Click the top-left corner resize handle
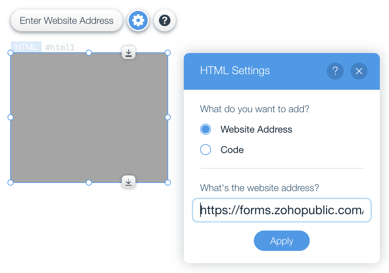389x273 pixels. point(11,53)
